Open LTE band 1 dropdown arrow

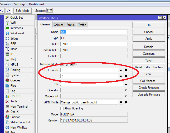121,70
